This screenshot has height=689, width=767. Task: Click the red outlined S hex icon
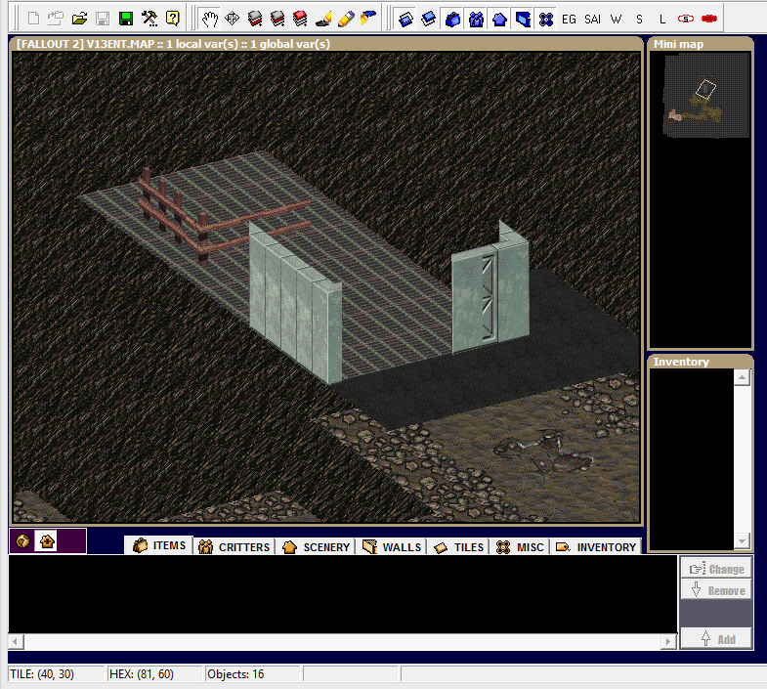point(686,20)
